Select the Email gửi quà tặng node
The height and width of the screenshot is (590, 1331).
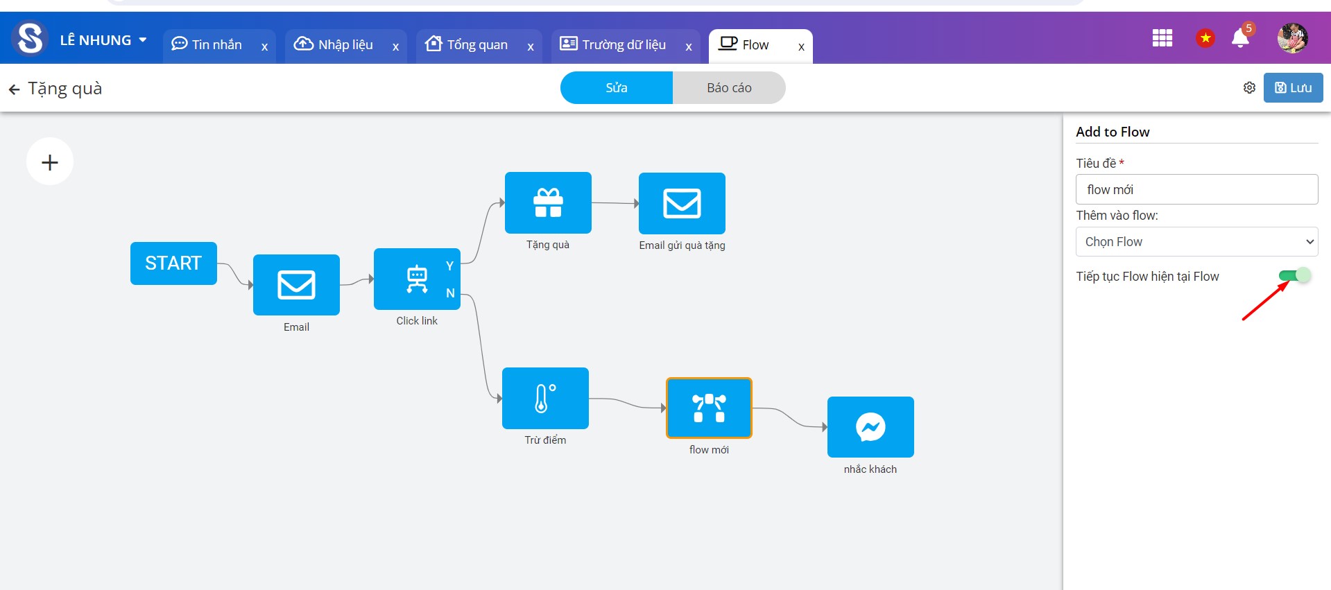click(682, 203)
